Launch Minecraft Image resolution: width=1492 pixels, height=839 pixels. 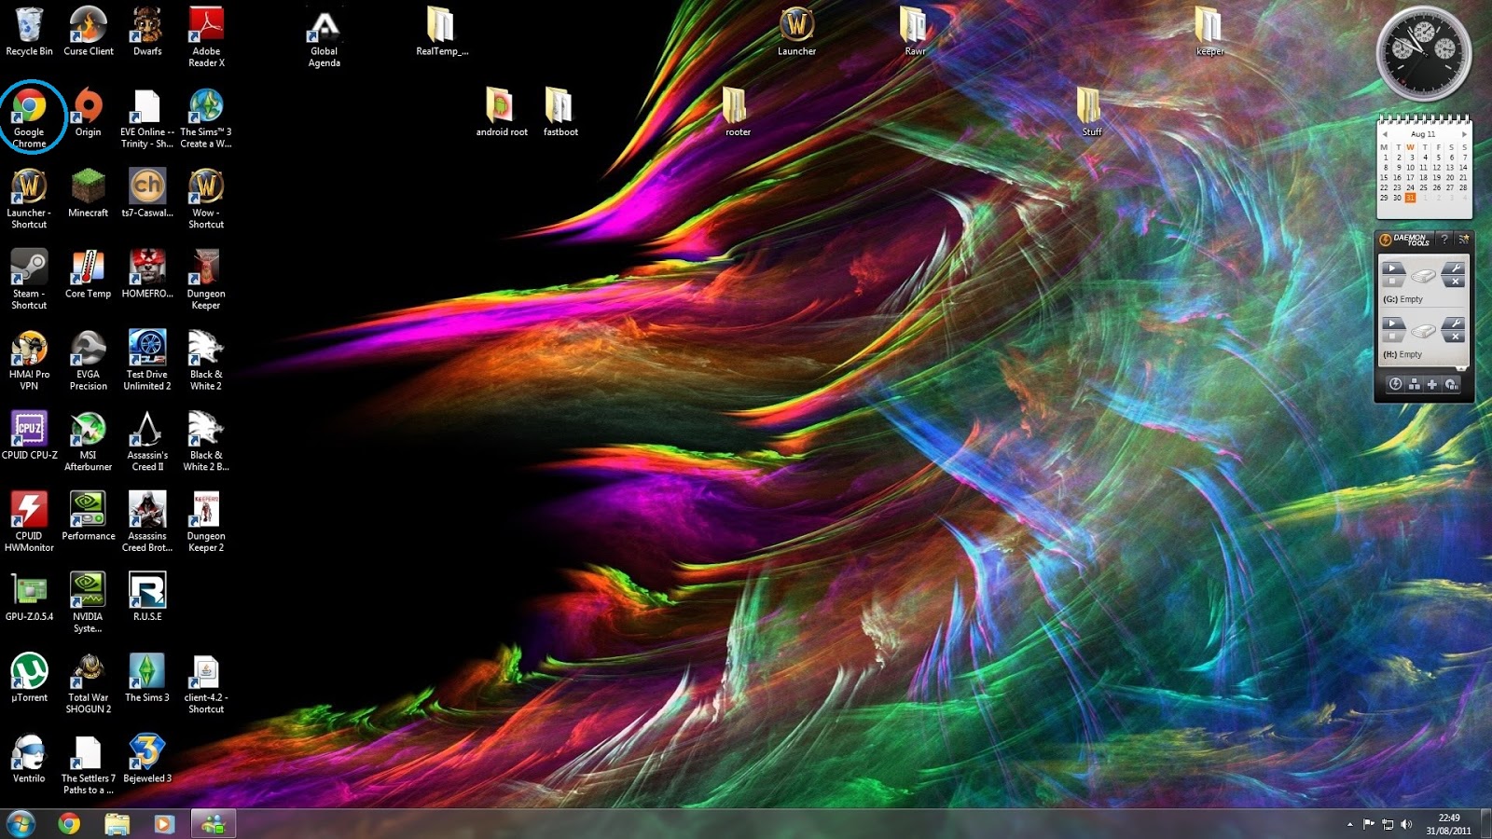(x=88, y=184)
